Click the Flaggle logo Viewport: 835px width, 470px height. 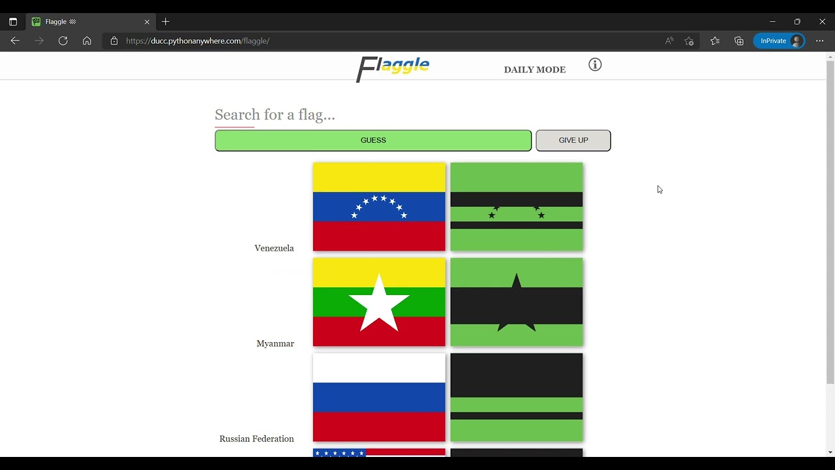393,69
